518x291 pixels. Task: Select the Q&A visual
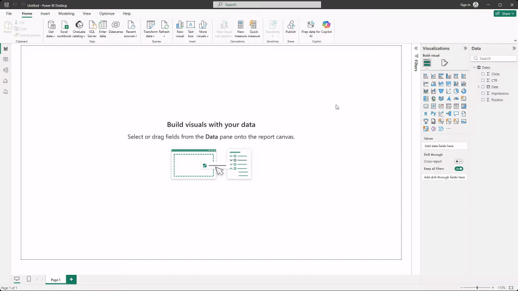pyautogui.click(x=456, y=114)
